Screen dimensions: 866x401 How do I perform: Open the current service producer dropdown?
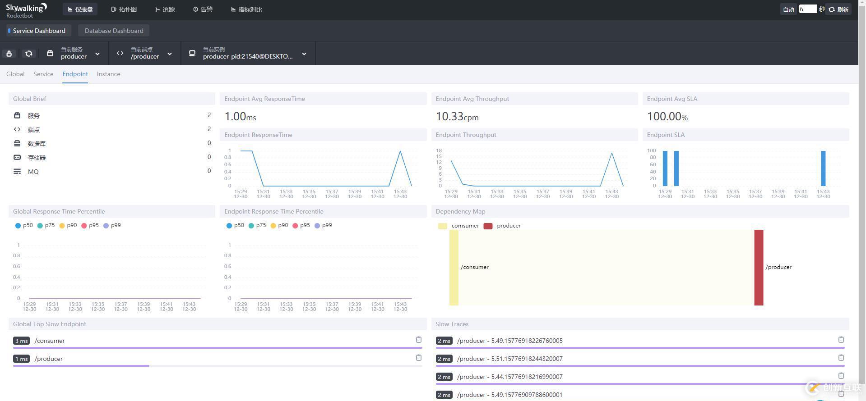[74, 53]
